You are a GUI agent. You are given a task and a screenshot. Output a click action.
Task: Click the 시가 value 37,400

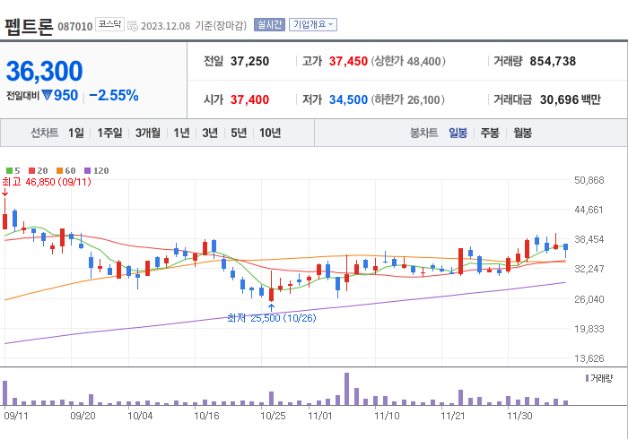[250, 99]
